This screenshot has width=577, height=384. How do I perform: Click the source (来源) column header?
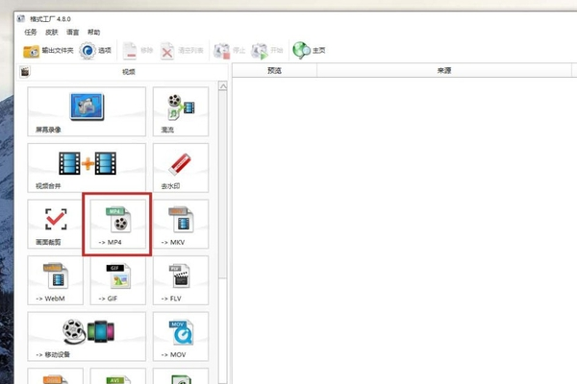pyautogui.click(x=444, y=72)
